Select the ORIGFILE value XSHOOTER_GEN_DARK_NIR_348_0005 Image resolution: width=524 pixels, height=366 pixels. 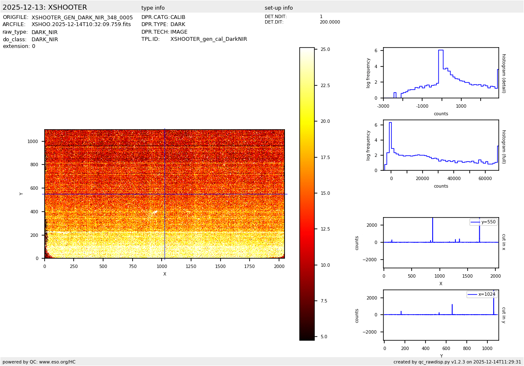[x=82, y=18]
